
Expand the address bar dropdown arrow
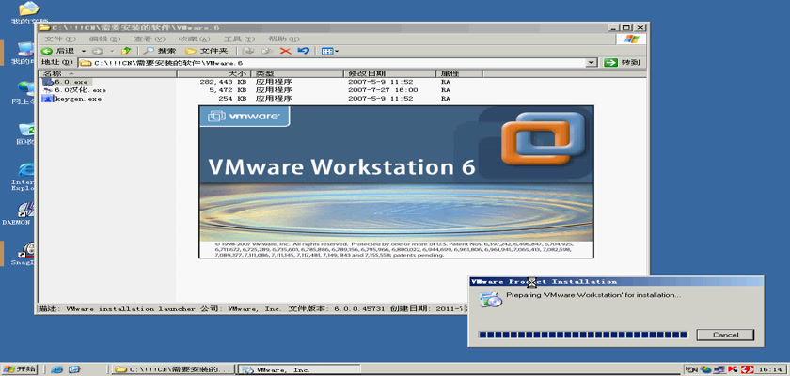pyautogui.click(x=592, y=63)
